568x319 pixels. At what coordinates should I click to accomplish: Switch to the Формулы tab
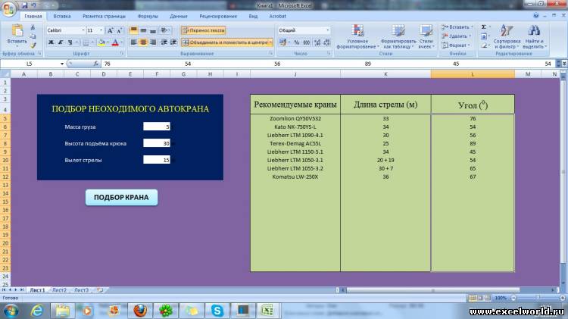coord(148,17)
